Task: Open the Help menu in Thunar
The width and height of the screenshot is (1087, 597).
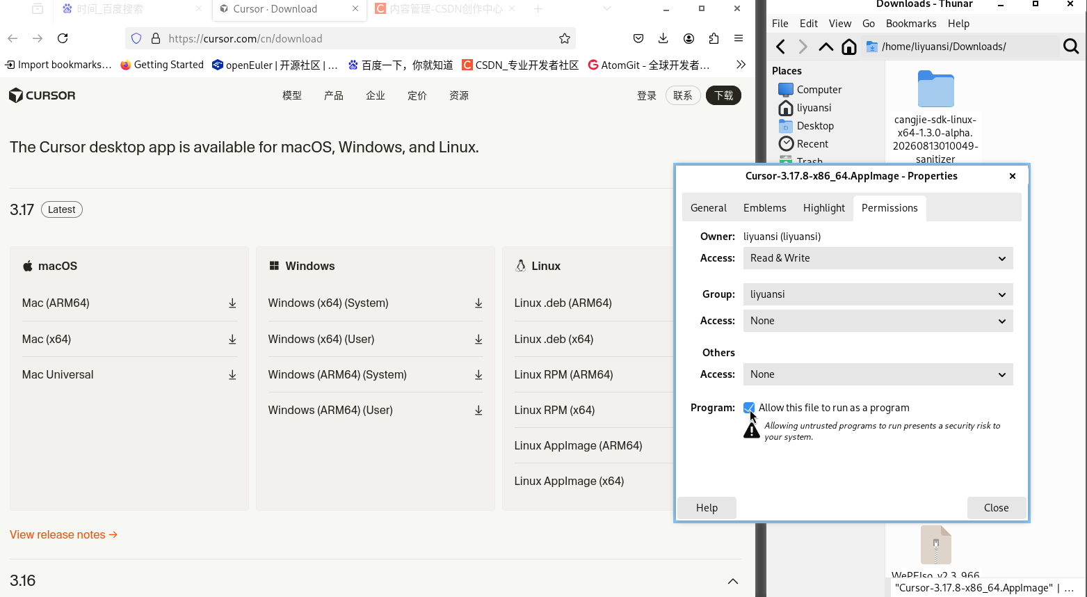Action: 958,24
